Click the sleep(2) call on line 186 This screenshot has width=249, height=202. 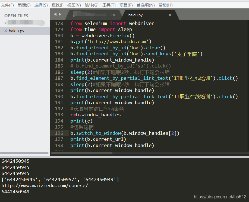(x=81, y=72)
